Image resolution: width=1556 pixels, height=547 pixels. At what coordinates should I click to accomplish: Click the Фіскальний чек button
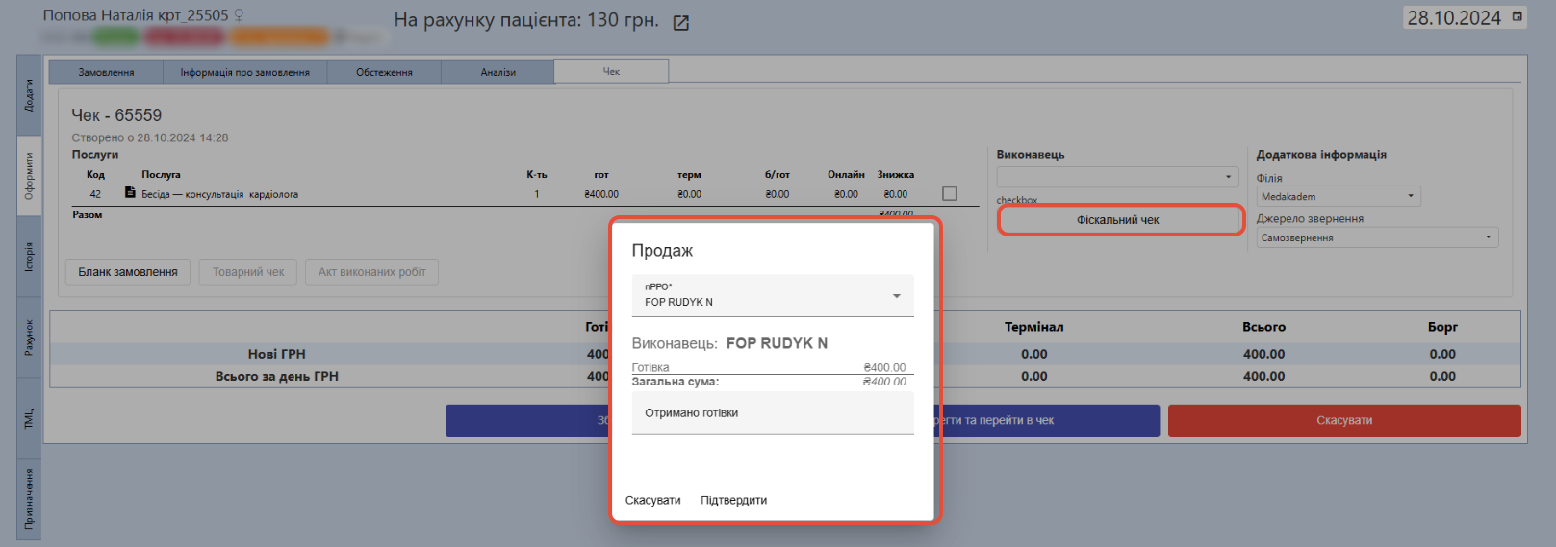pos(1117,220)
